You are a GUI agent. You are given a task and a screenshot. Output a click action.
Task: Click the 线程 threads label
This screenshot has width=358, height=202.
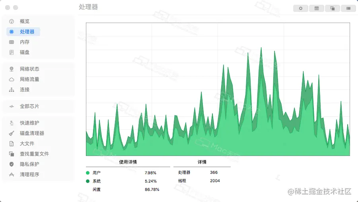[182, 181]
